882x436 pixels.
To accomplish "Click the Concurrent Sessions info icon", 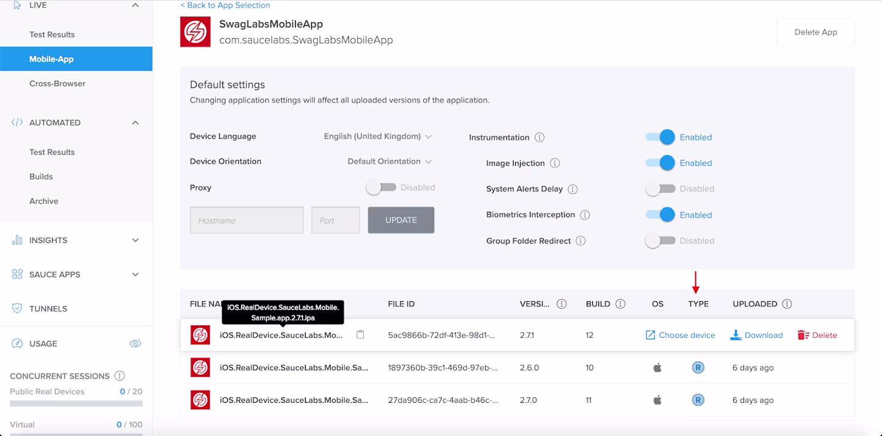I will pos(120,376).
